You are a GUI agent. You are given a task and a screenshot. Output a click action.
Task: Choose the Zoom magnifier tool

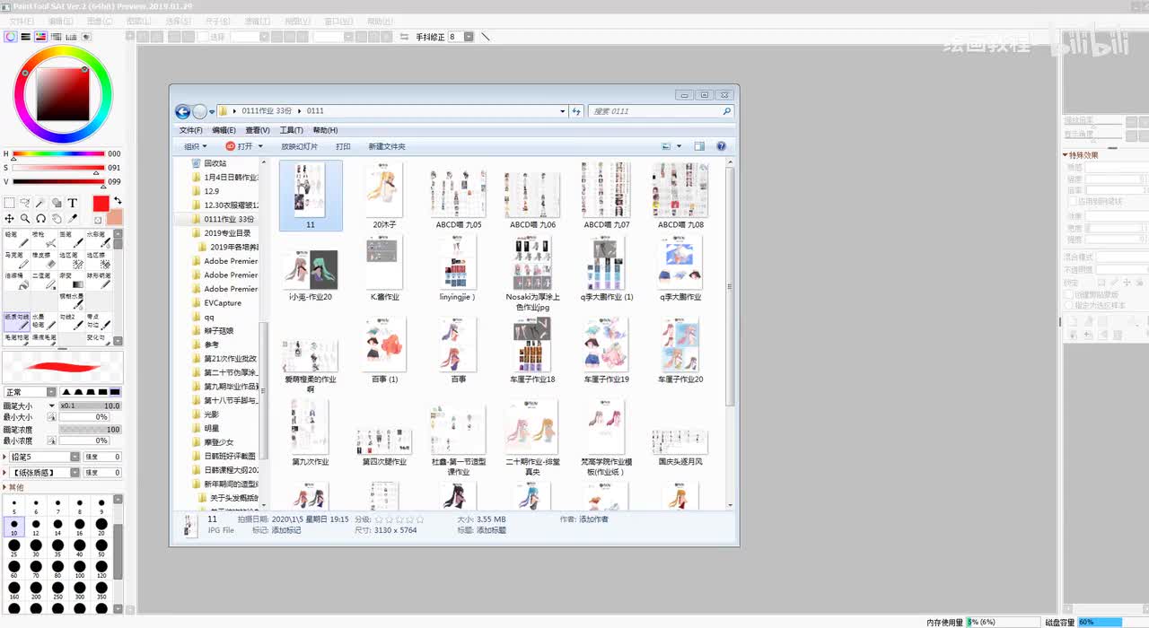(25, 218)
